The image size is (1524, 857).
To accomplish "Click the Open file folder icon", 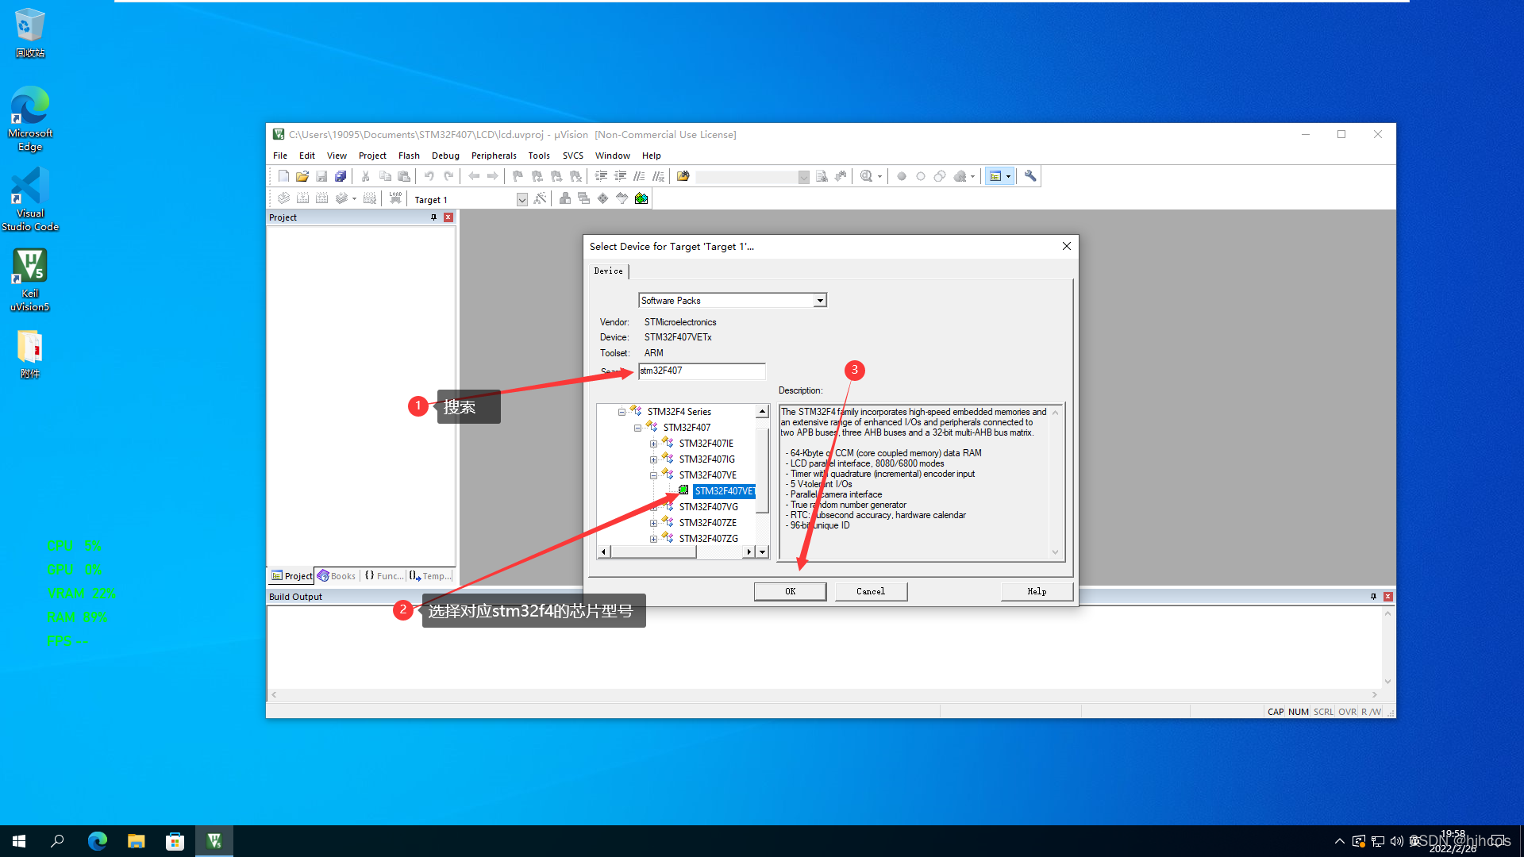I will (302, 176).
